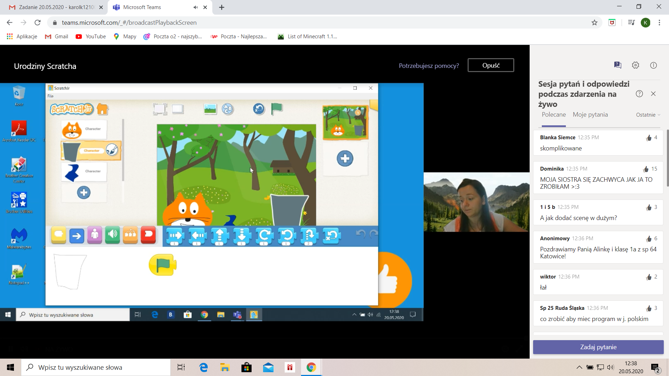Select the orange control blocks category
Screen dimensions: 669x376
[x=130, y=235]
